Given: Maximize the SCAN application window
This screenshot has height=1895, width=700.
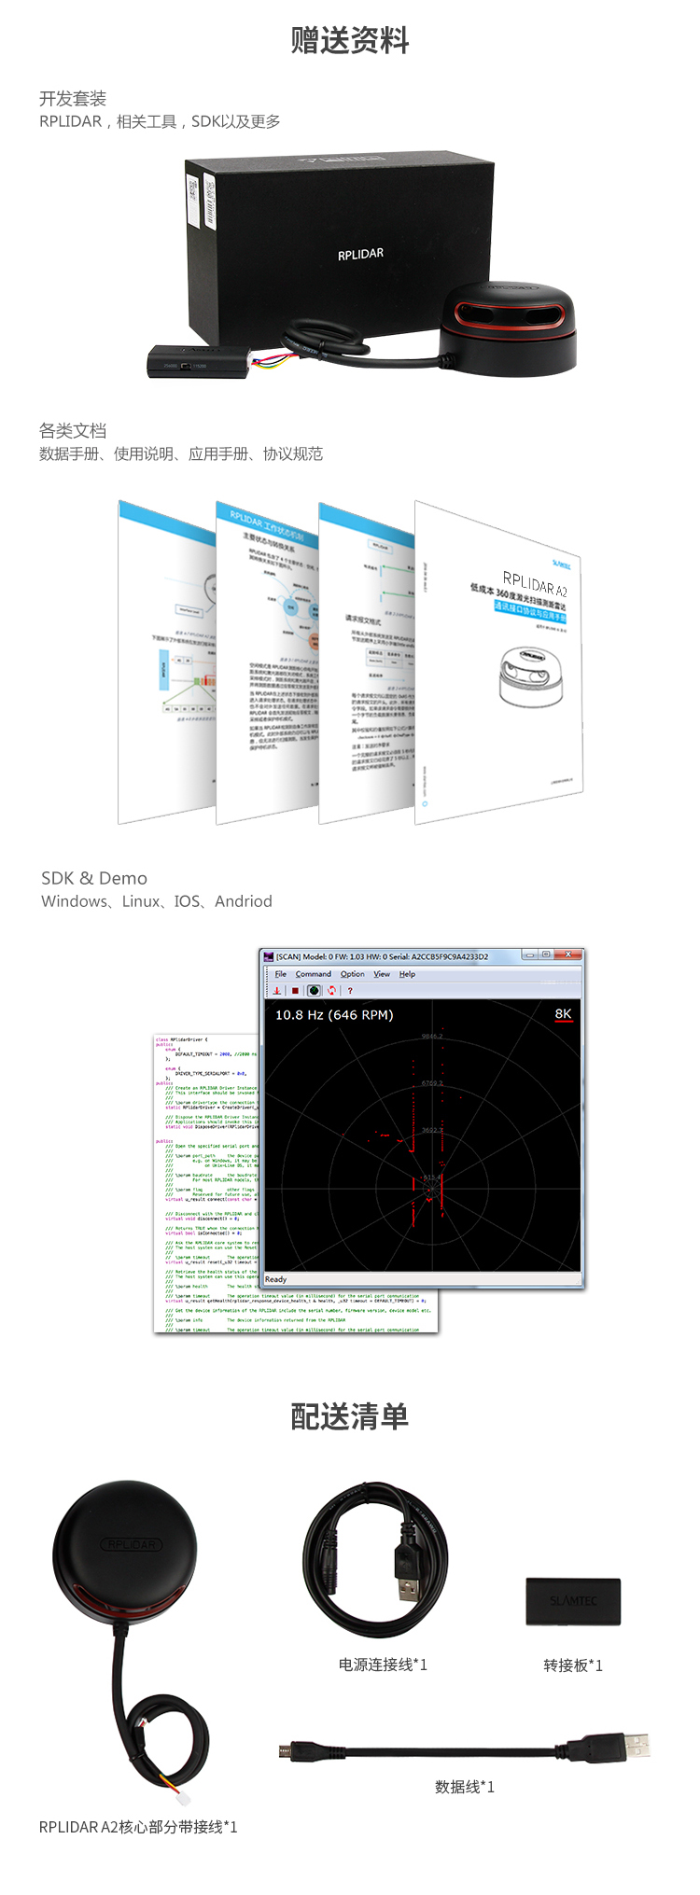Looking at the screenshot, I should pyautogui.click(x=546, y=954).
